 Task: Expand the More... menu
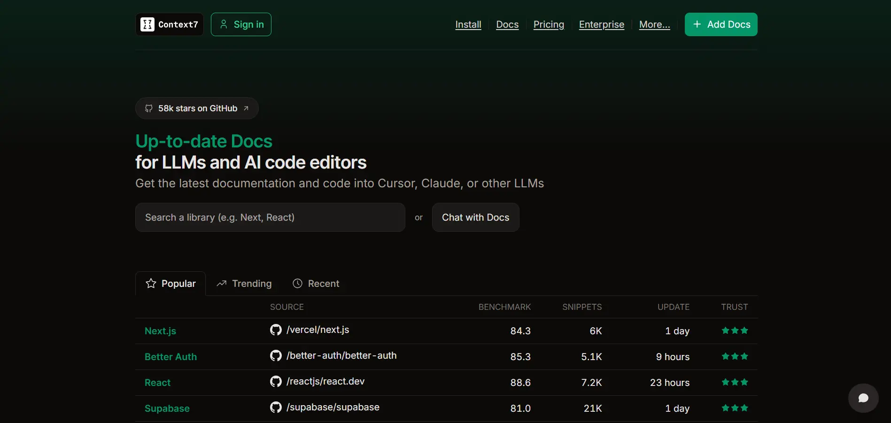(x=654, y=24)
